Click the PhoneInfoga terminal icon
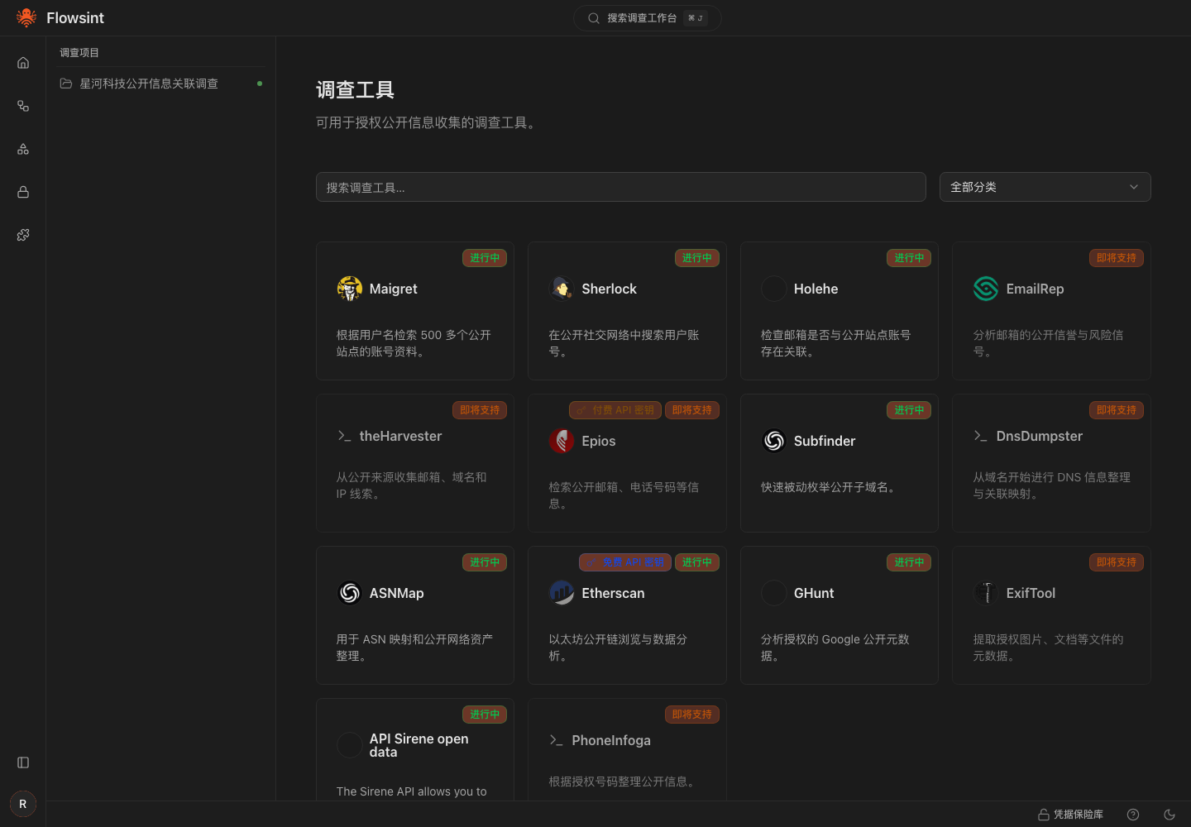Image resolution: width=1191 pixels, height=827 pixels. (557, 740)
